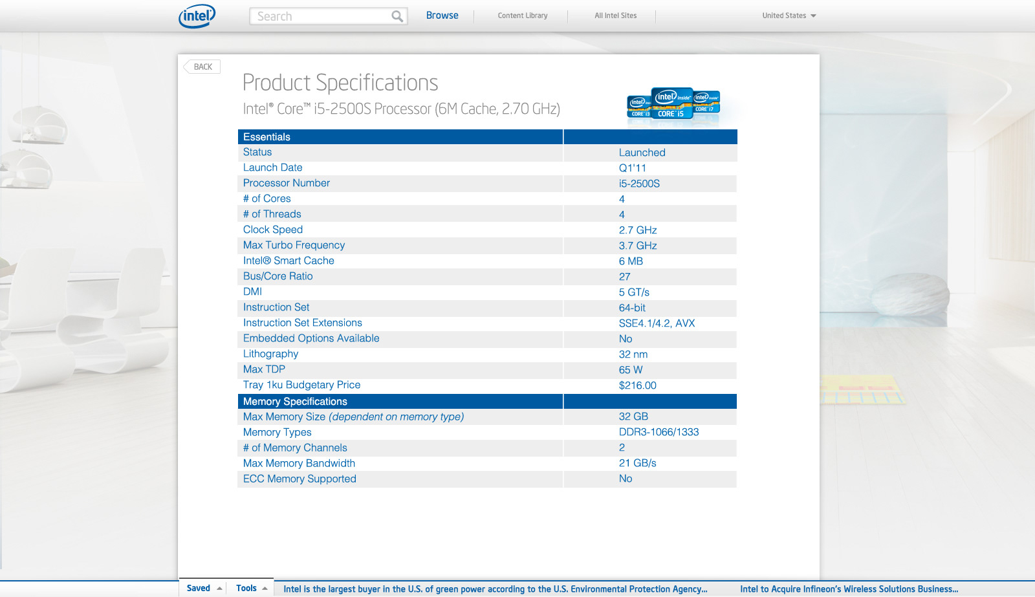Click the Embedded Options Available label

pos(311,338)
